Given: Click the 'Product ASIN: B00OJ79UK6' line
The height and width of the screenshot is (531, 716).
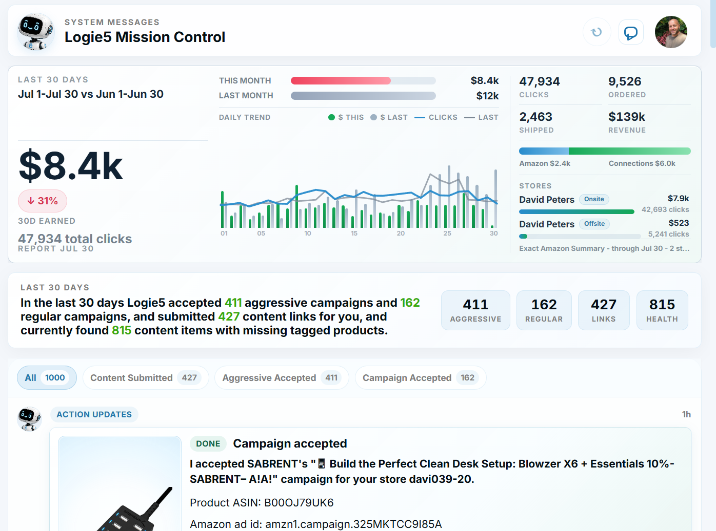Looking at the screenshot, I should click(262, 503).
